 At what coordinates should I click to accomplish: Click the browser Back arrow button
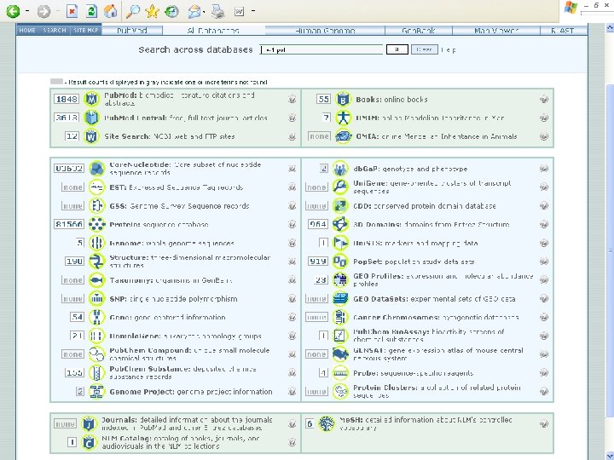(13, 11)
